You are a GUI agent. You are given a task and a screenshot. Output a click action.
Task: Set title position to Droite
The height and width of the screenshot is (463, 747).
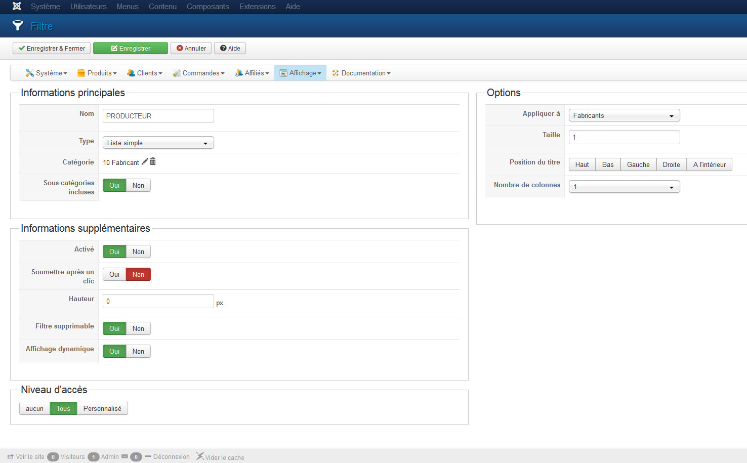[x=672, y=164]
